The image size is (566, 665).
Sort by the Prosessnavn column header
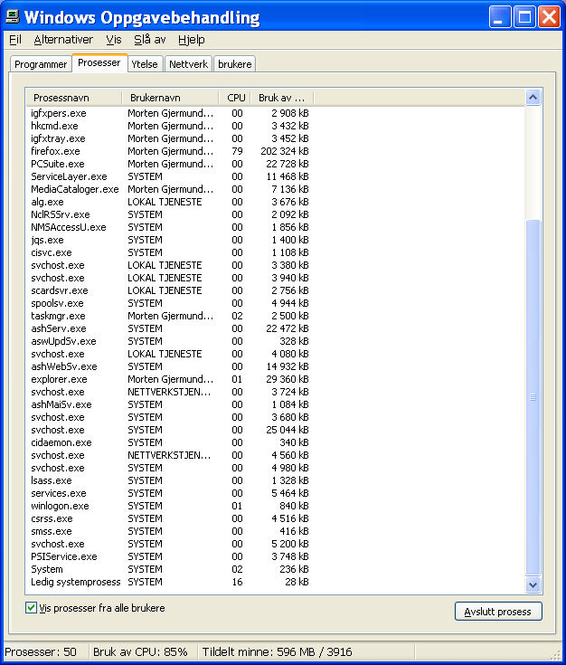[x=73, y=98]
